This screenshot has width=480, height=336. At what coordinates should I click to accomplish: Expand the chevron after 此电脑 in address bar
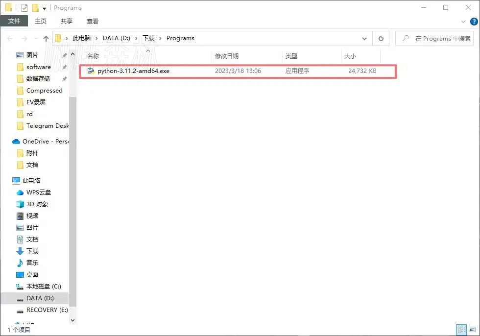97,38
